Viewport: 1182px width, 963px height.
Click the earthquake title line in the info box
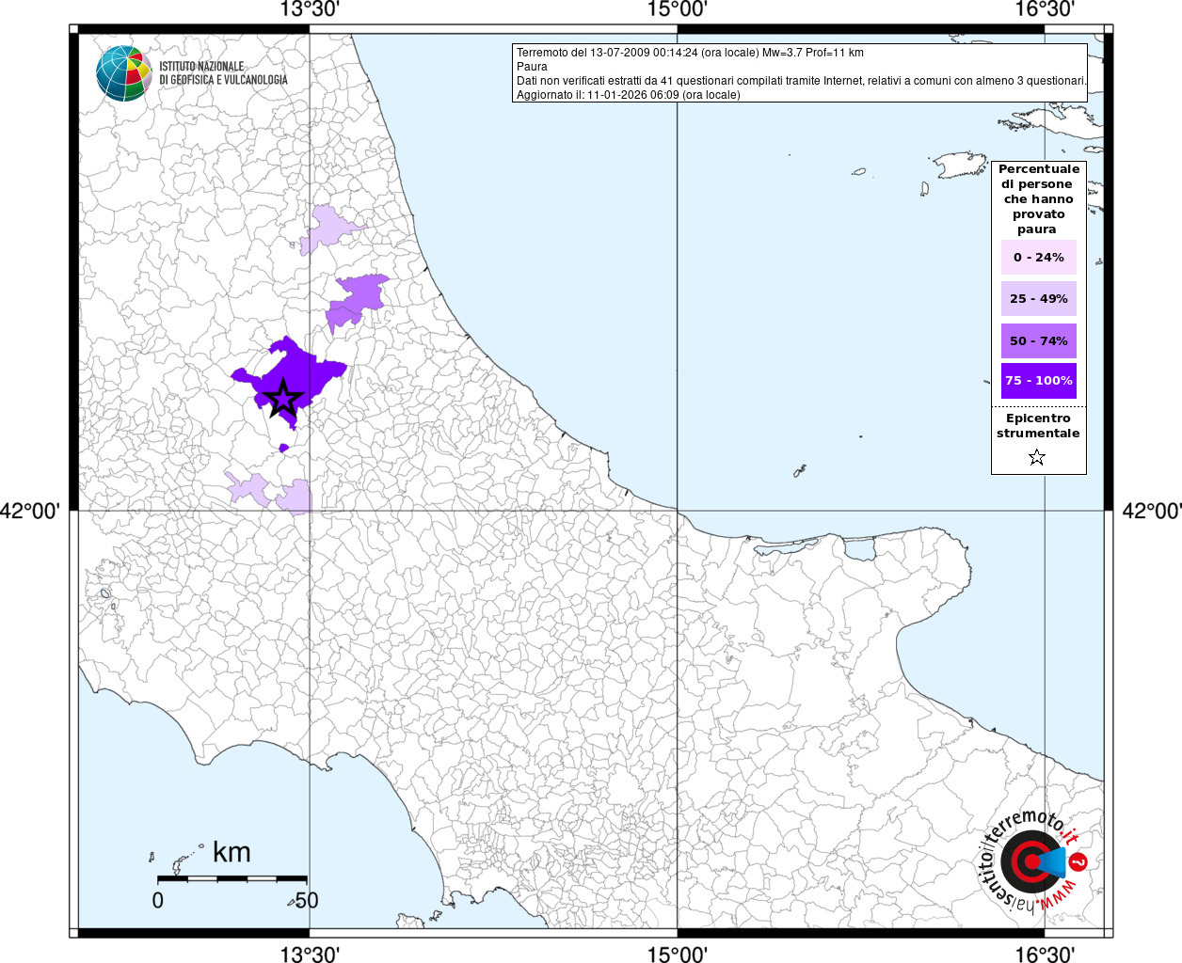coord(690,53)
